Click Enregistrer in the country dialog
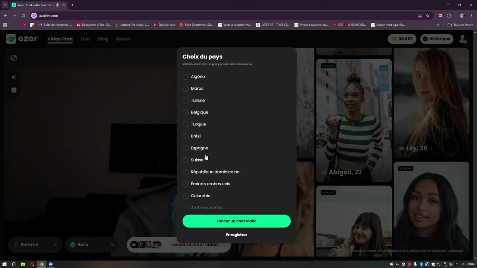 (x=236, y=235)
